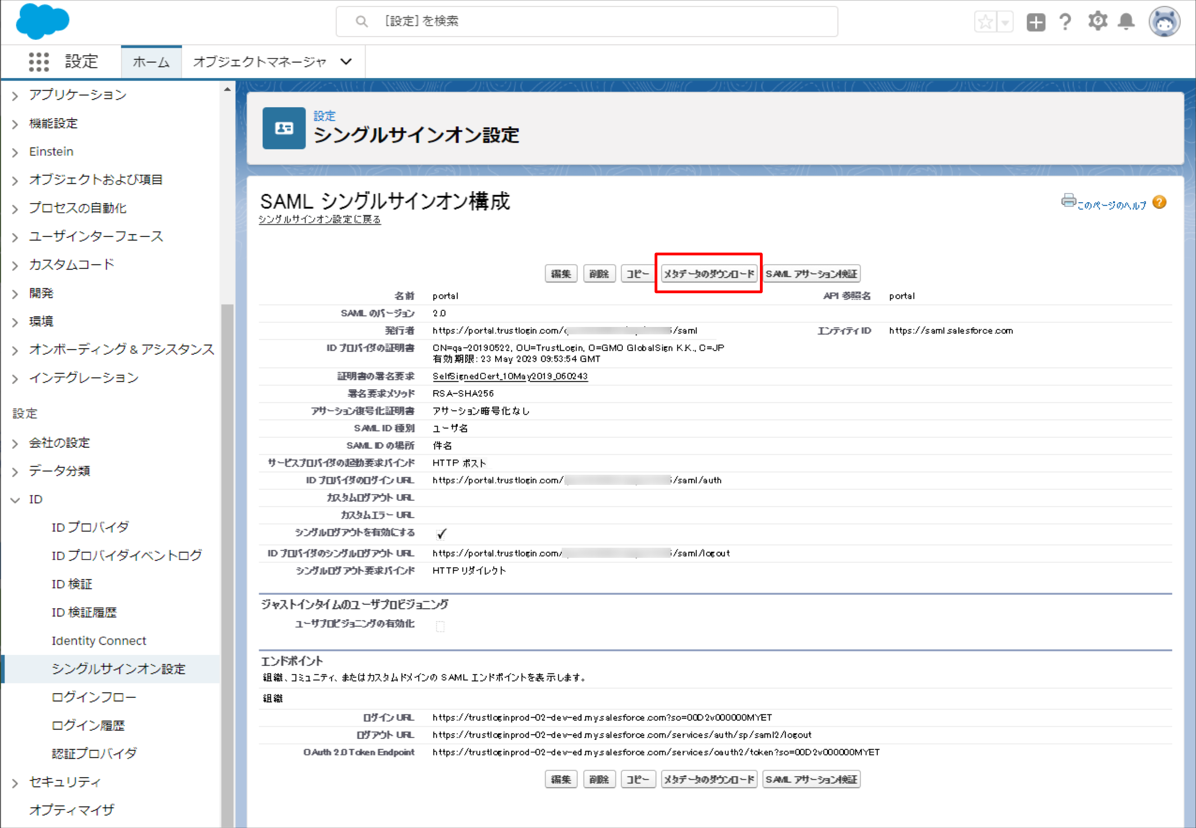Open the user profile avatar
The image size is (1196, 828).
pos(1165,22)
